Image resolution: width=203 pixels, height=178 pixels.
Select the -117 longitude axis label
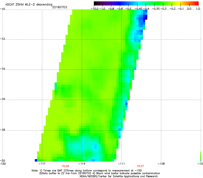(42, 164)
